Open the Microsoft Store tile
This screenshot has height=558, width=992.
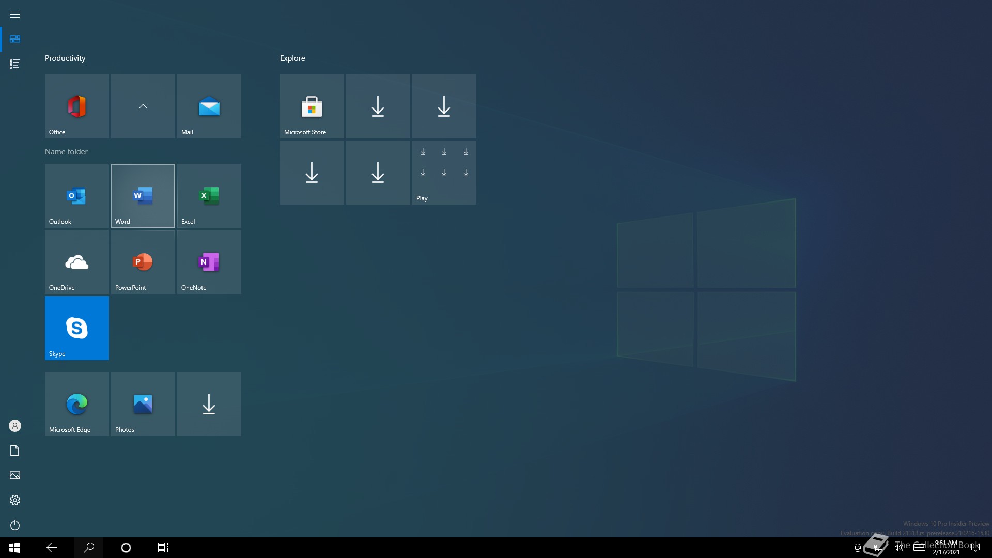tap(312, 106)
